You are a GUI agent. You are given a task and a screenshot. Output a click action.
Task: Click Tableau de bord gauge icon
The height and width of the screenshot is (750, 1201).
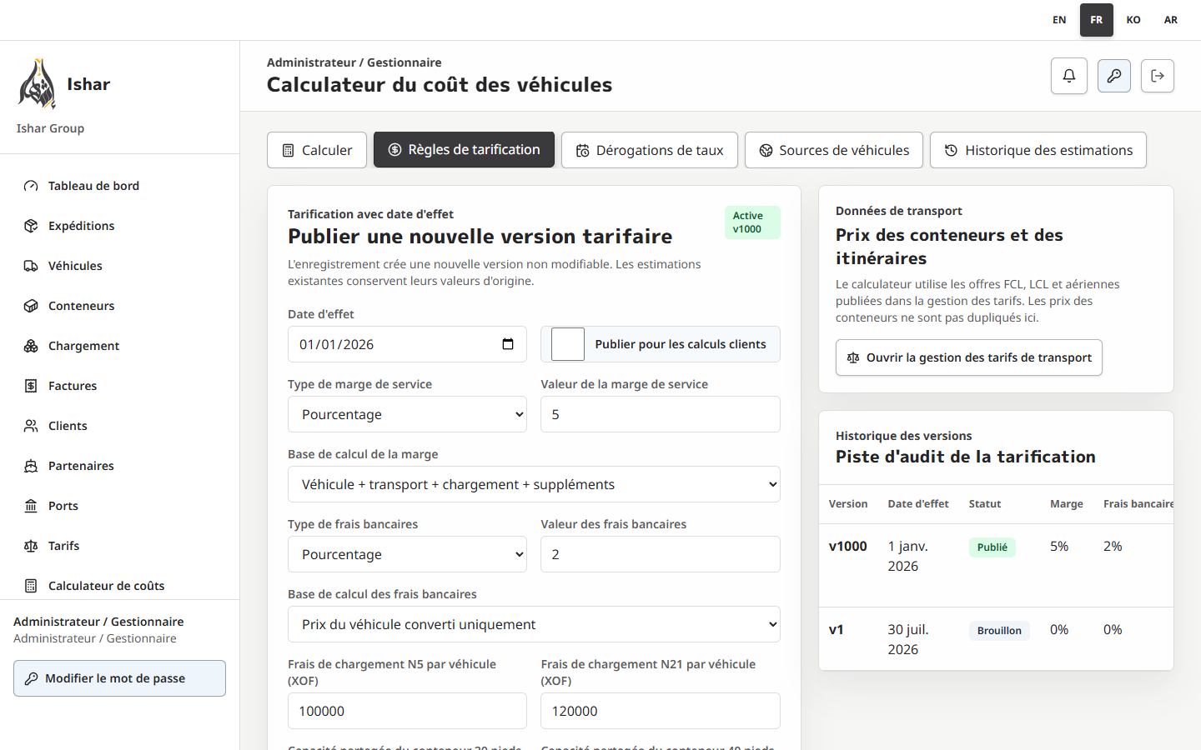31,186
